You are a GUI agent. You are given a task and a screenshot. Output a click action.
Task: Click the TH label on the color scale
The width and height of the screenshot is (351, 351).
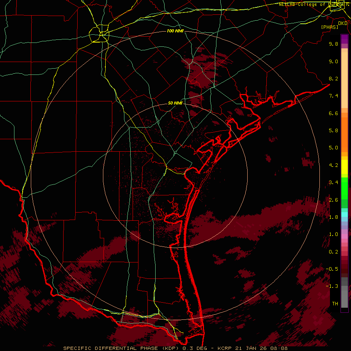click(335, 304)
